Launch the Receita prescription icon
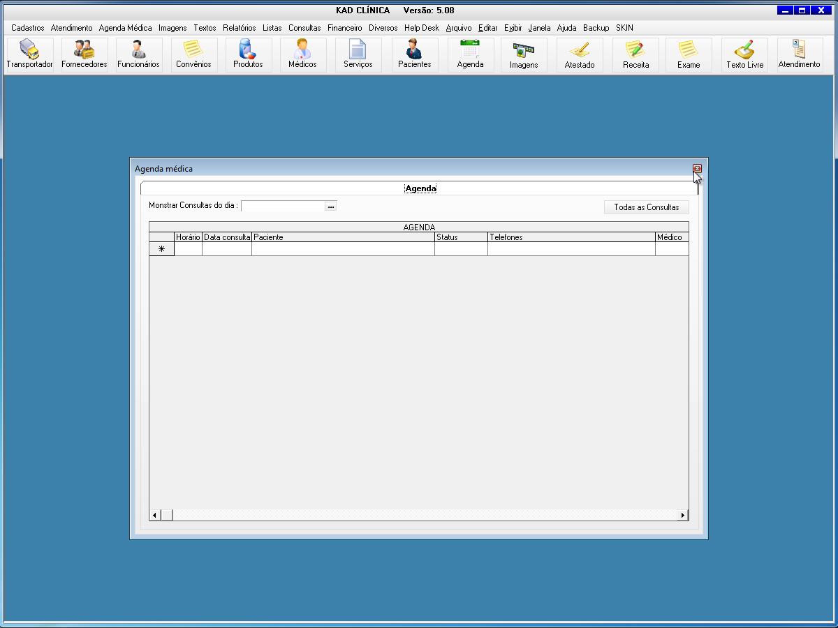This screenshot has width=838, height=628. [x=635, y=55]
